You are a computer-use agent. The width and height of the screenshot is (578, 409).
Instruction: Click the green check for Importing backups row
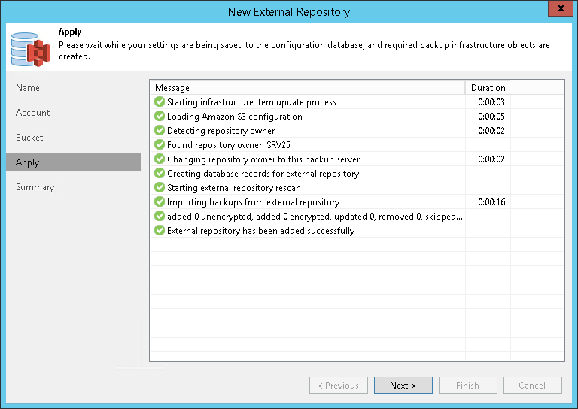[x=160, y=202]
